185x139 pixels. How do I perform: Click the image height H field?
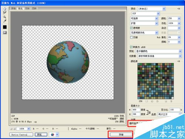tap(136, 114)
